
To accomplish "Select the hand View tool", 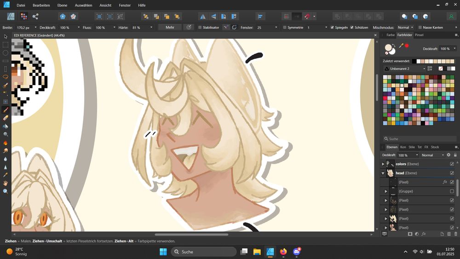I will [6, 183].
